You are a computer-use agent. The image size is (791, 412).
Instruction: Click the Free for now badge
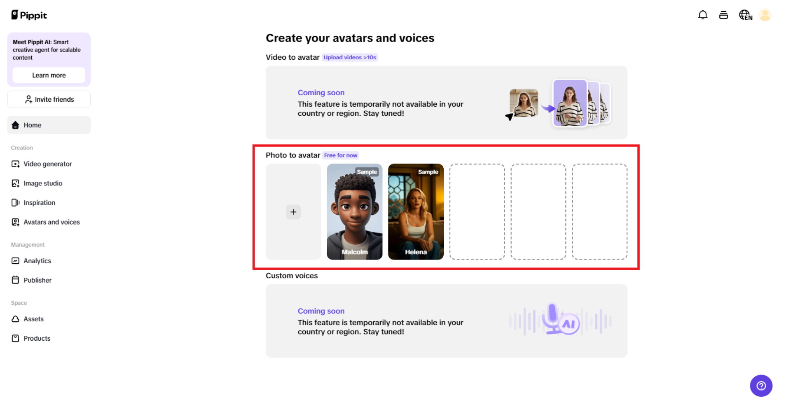341,155
